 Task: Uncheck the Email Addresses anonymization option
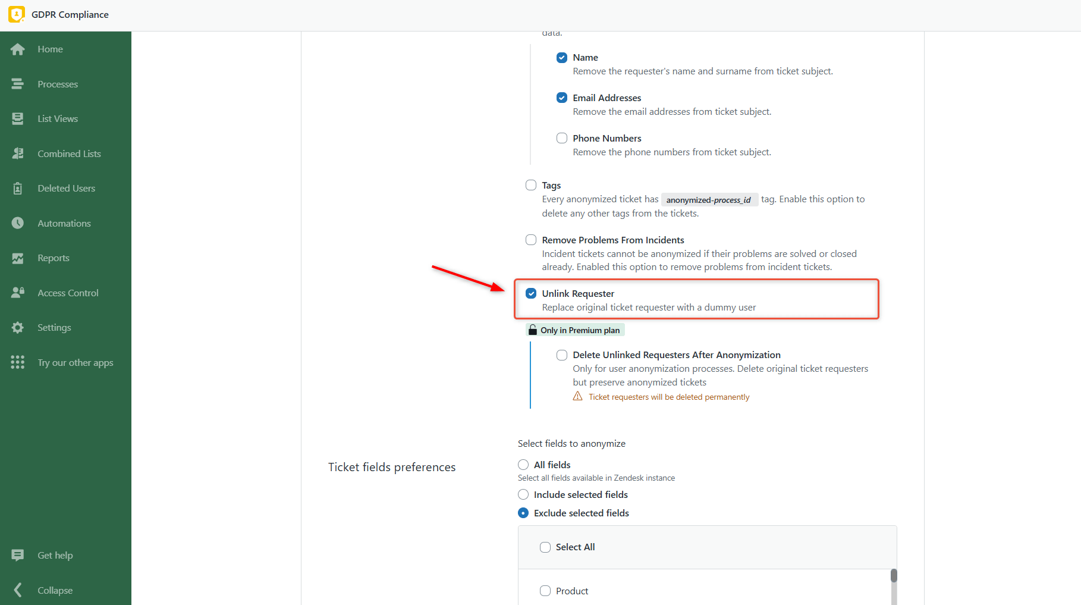(561, 98)
